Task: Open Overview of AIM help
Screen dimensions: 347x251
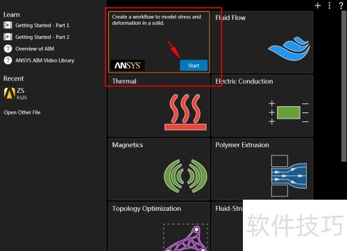Action: [x=35, y=49]
